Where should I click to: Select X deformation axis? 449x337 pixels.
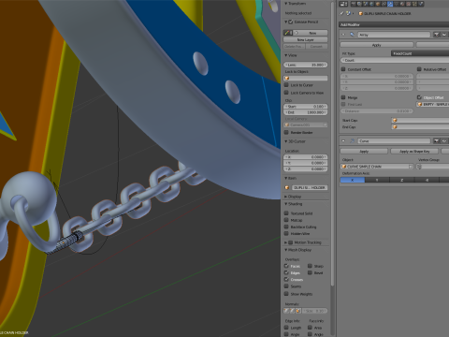[x=353, y=180]
